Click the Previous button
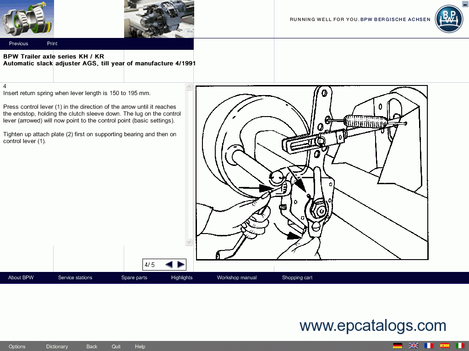Image resolution: width=469 pixels, height=351 pixels. pos(19,44)
